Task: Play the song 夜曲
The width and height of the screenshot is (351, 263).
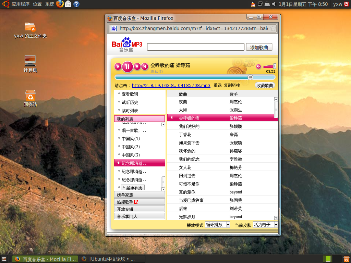Action: [x=221, y=102]
